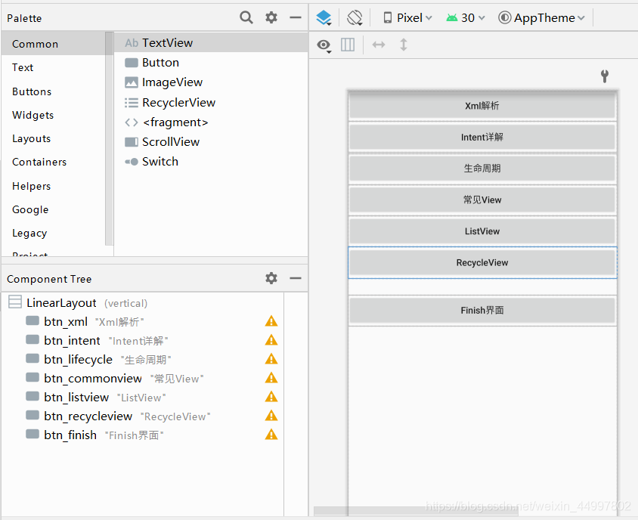Select LinearLayout in Component Tree
The width and height of the screenshot is (638, 520).
pyautogui.click(x=142, y=303)
